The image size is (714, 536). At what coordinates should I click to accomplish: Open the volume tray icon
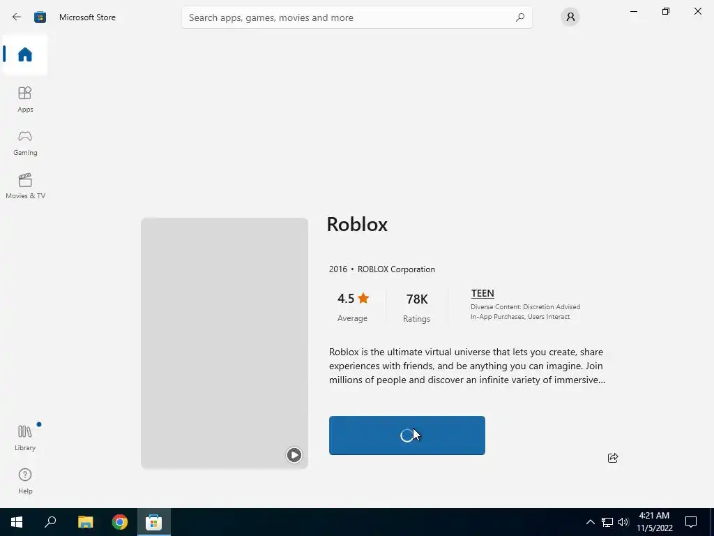[623, 522]
